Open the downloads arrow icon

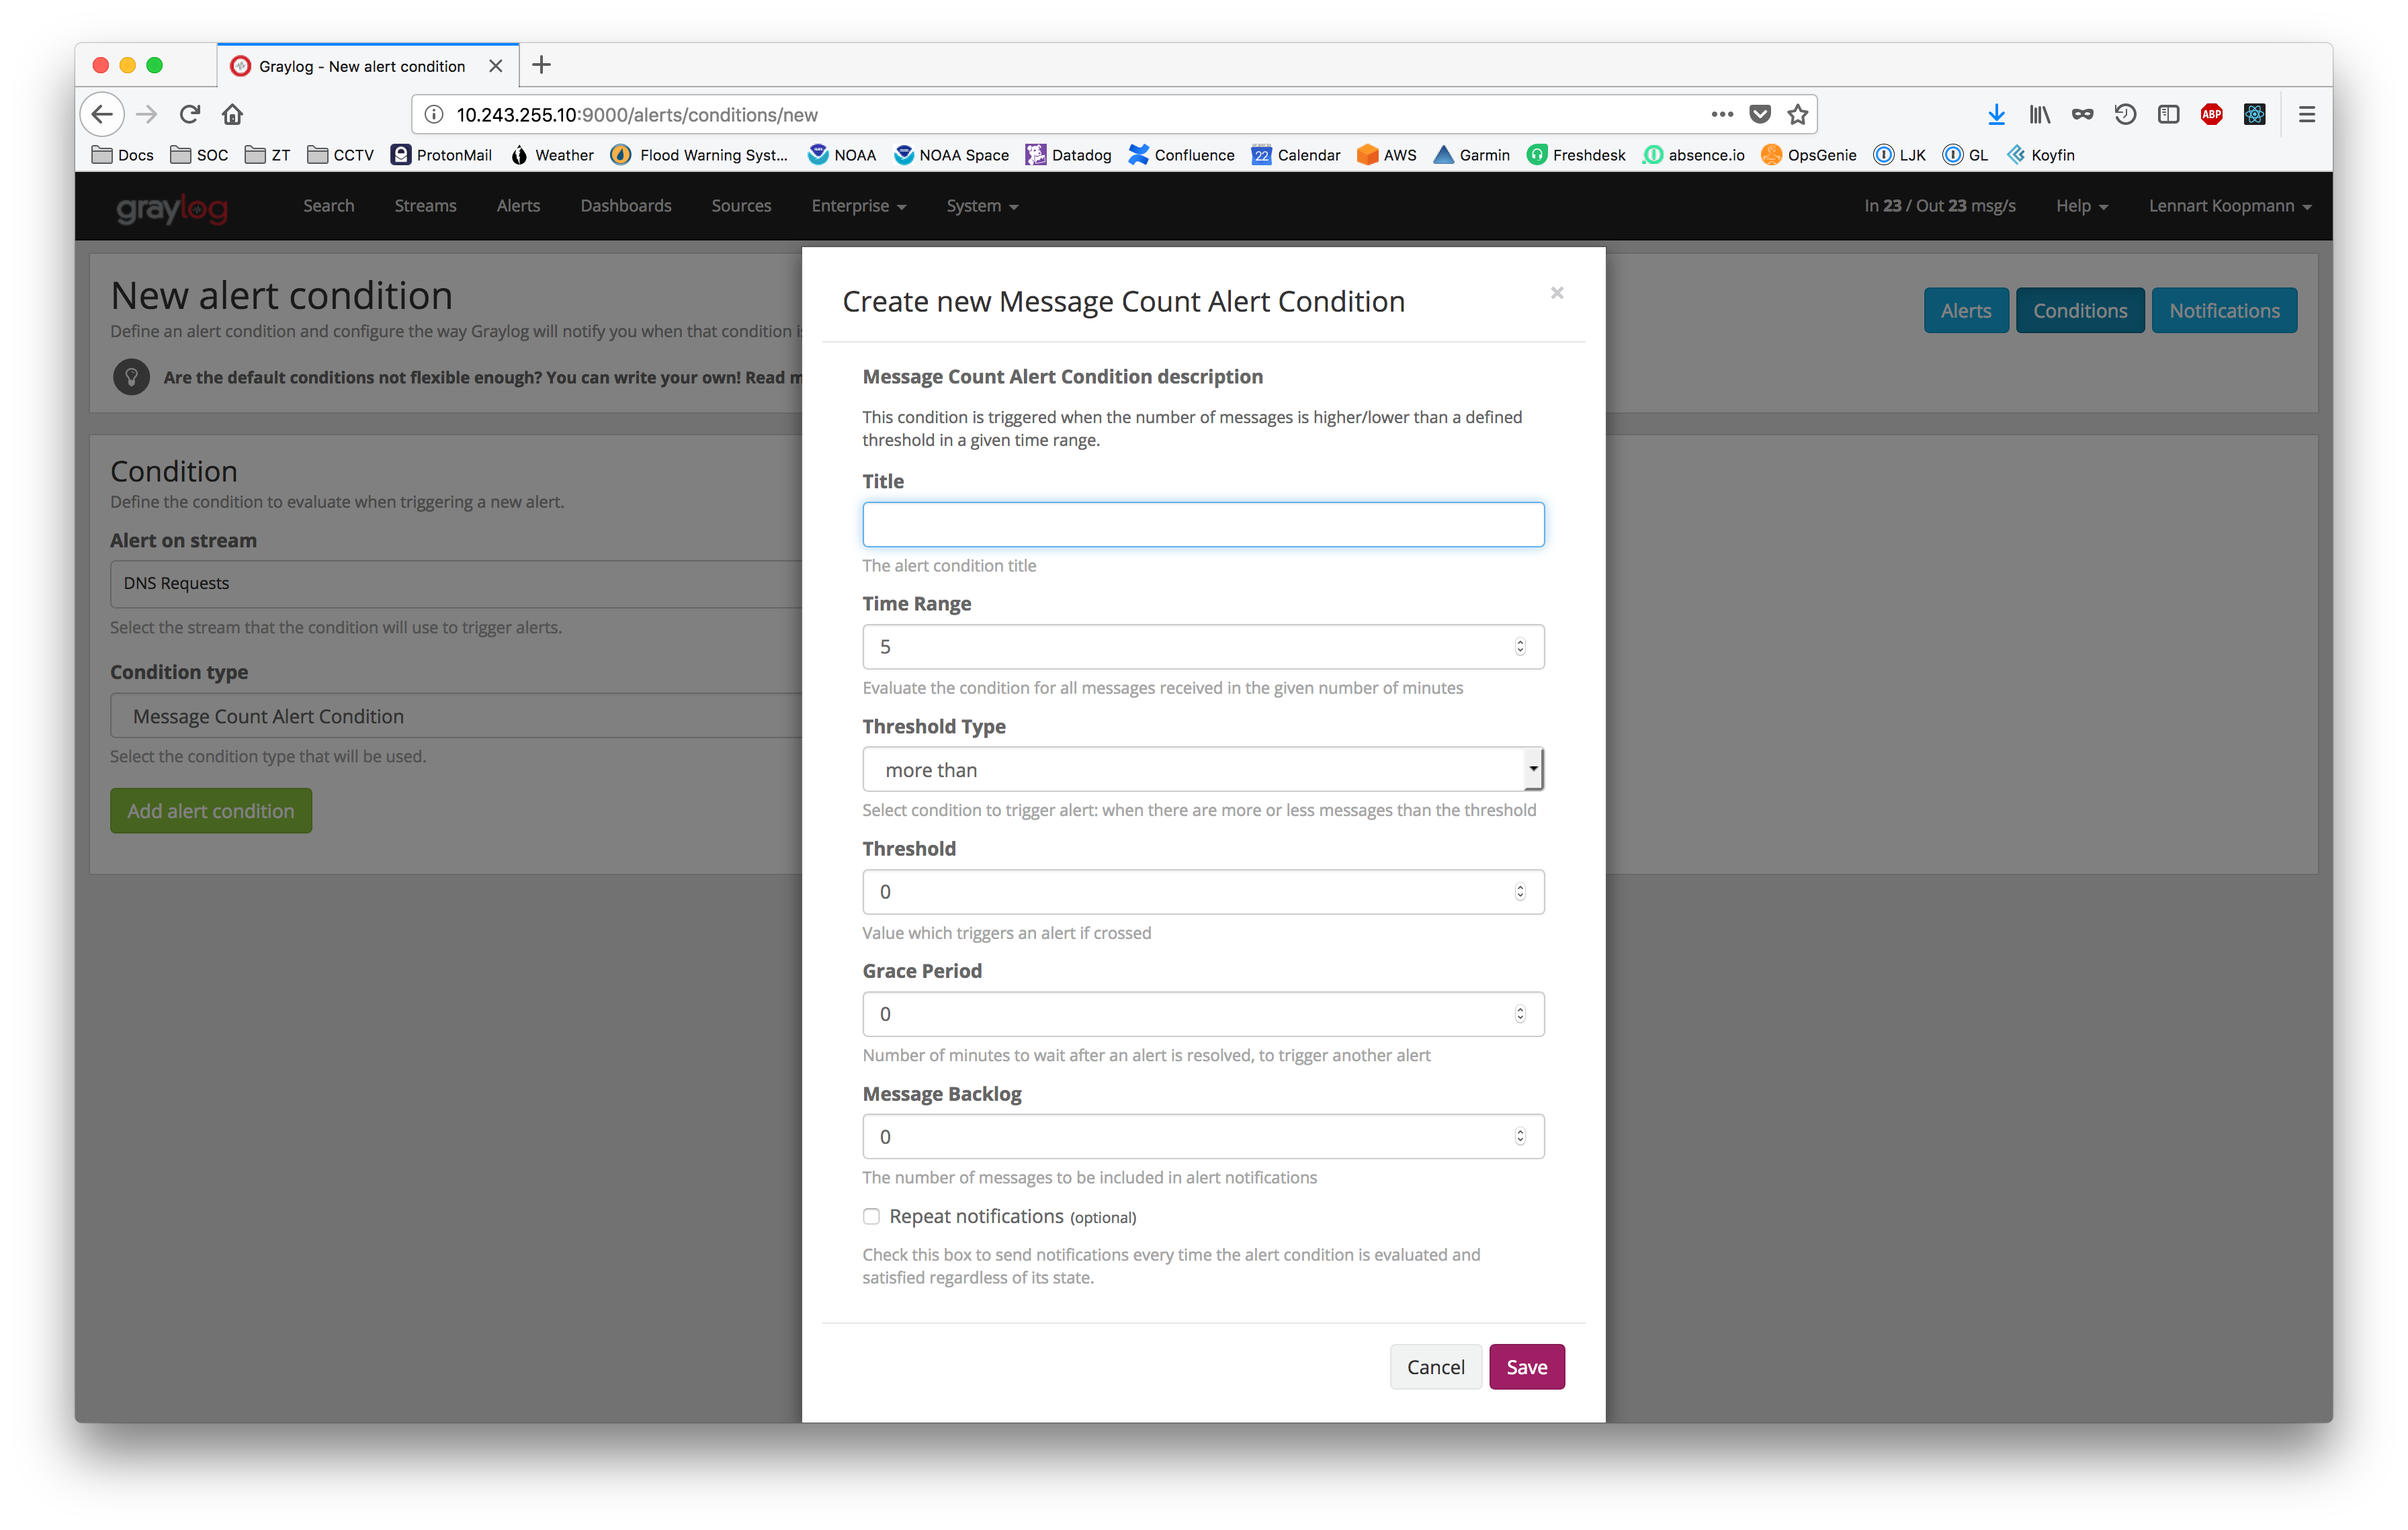click(1996, 115)
